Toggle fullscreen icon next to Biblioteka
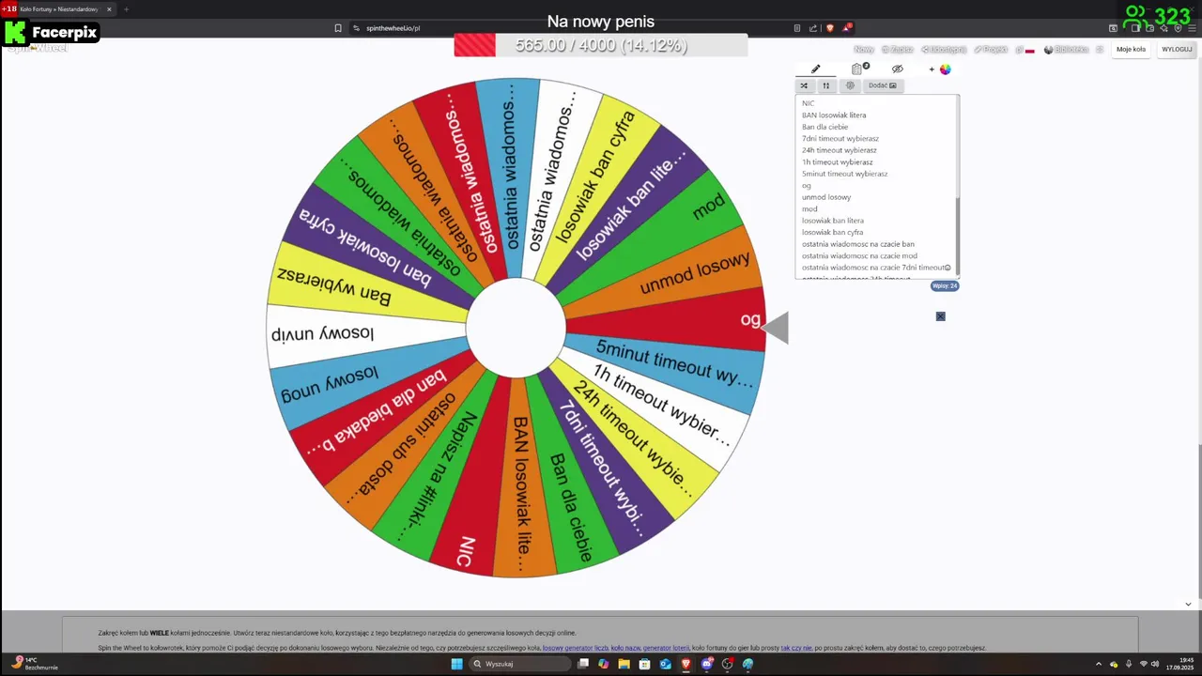 (1100, 49)
